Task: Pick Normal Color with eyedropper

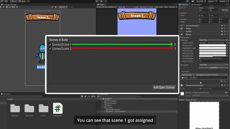Action: [227, 46]
